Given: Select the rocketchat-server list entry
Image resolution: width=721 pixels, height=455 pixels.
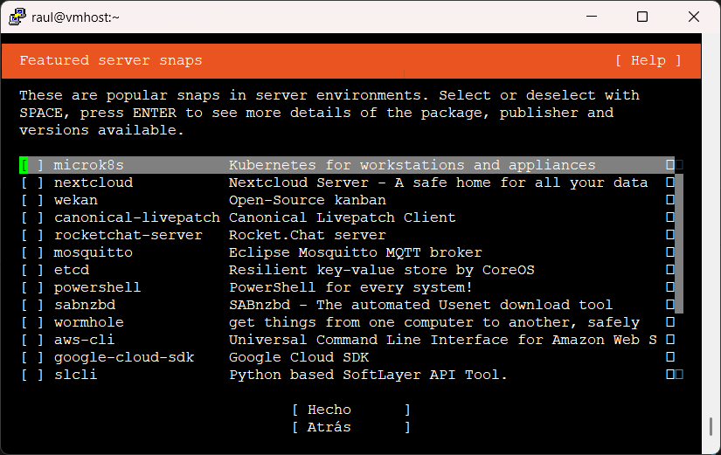Looking at the screenshot, I should [128, 235].
